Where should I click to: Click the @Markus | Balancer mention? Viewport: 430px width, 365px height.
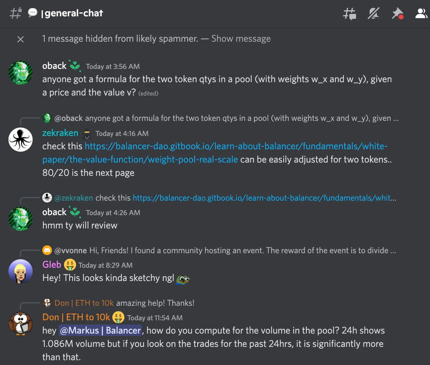[x=100, y=331]
